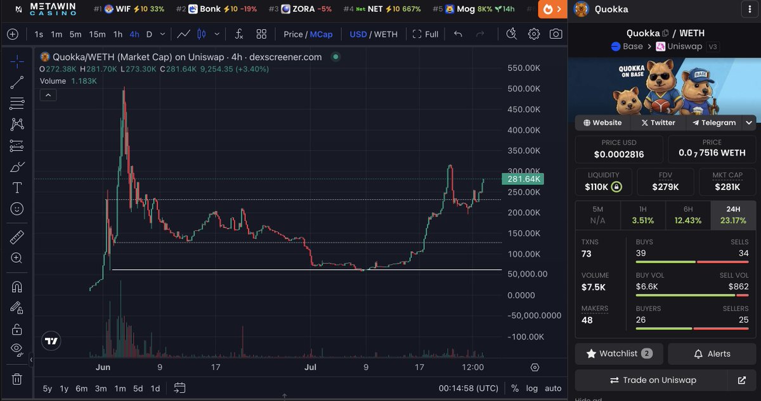Expand the chart style dropdown chevron
The width and height of the screenshot is (761, 401).
pos(218,34)
